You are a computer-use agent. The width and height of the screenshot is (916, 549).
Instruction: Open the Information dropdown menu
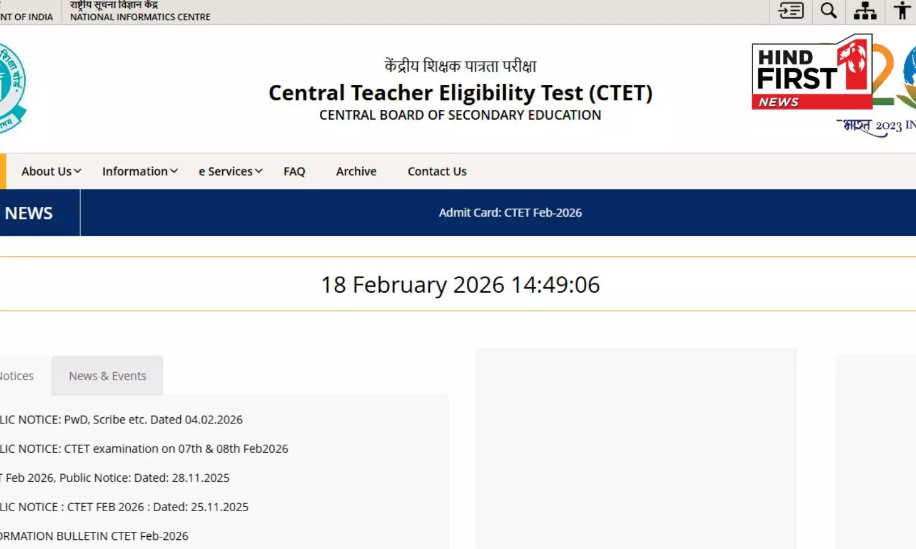pos(139,171)
